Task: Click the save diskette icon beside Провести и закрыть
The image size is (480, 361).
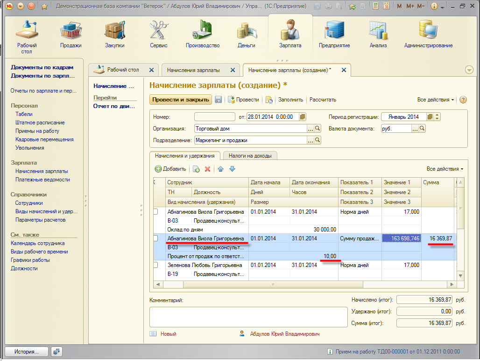Action: tap(218, 100)
